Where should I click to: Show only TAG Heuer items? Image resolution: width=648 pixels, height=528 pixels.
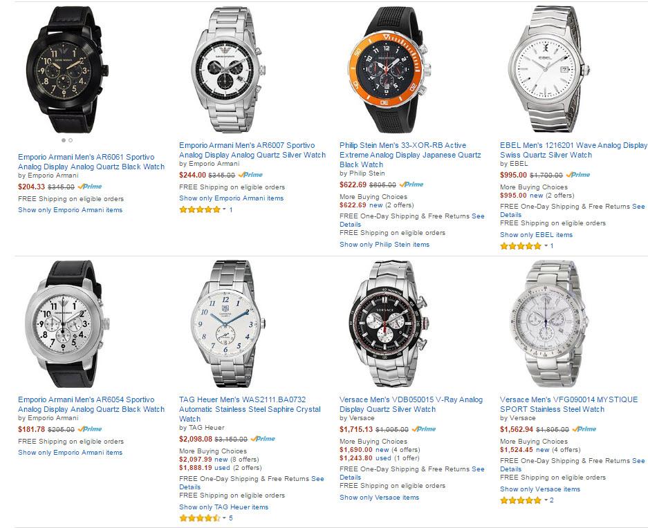click(x=223, y=507)
